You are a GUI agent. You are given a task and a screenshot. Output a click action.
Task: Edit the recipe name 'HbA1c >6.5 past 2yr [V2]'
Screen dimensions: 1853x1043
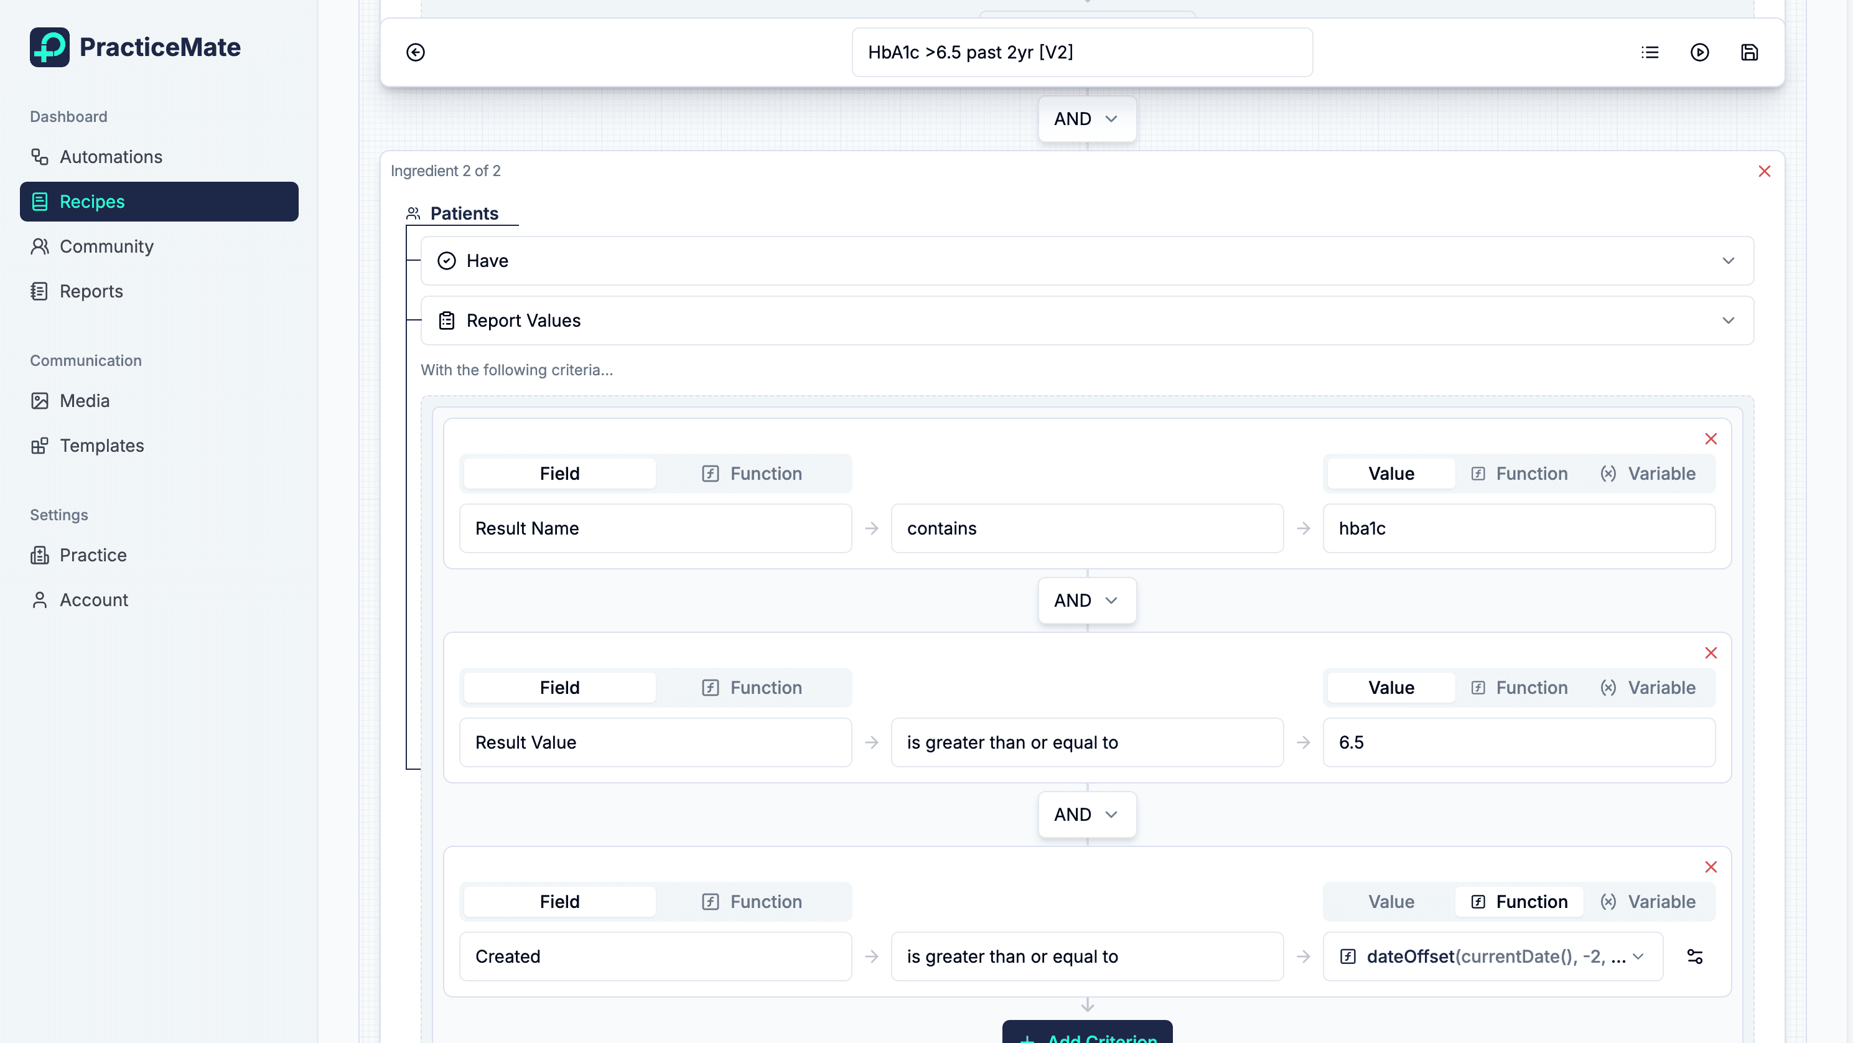point(1083,52)
